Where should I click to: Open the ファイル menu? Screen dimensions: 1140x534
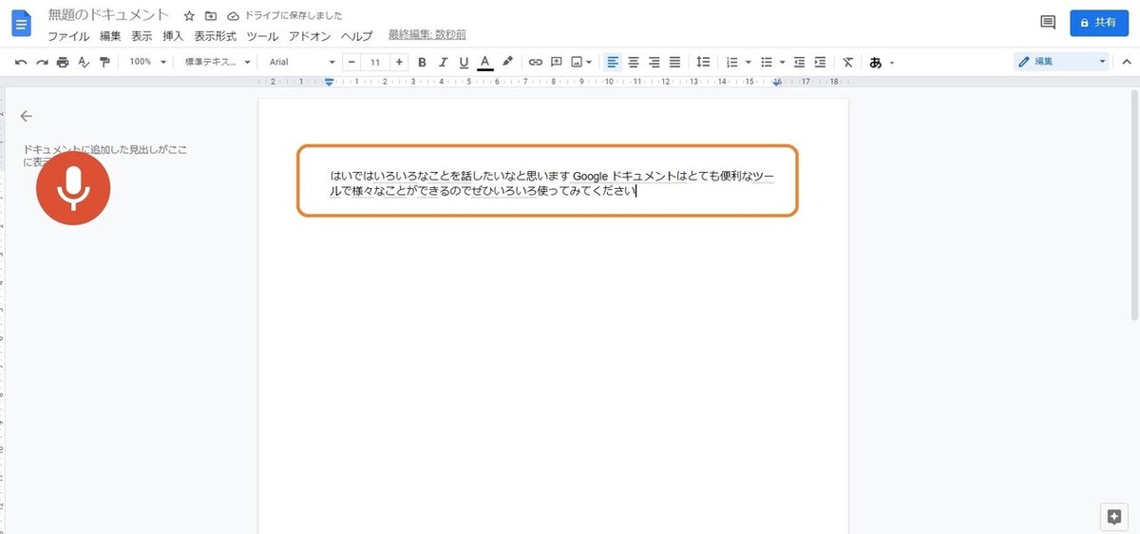tap(68, 36)
